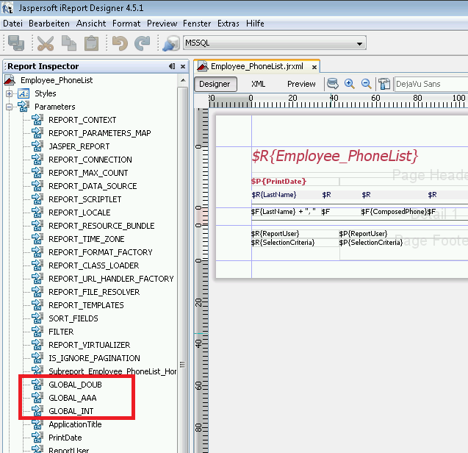Image resolution: width=468 pixels, height=453 pixels.
Task: Open the Extras menu
Action: [x=228, y=24]
